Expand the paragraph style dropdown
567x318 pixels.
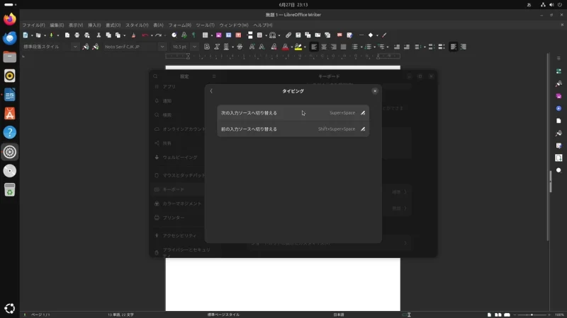[x=75, y=47]
